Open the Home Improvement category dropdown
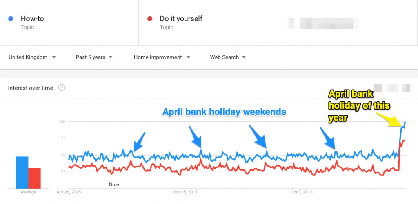Screen dimensions: 418x204 162,57
